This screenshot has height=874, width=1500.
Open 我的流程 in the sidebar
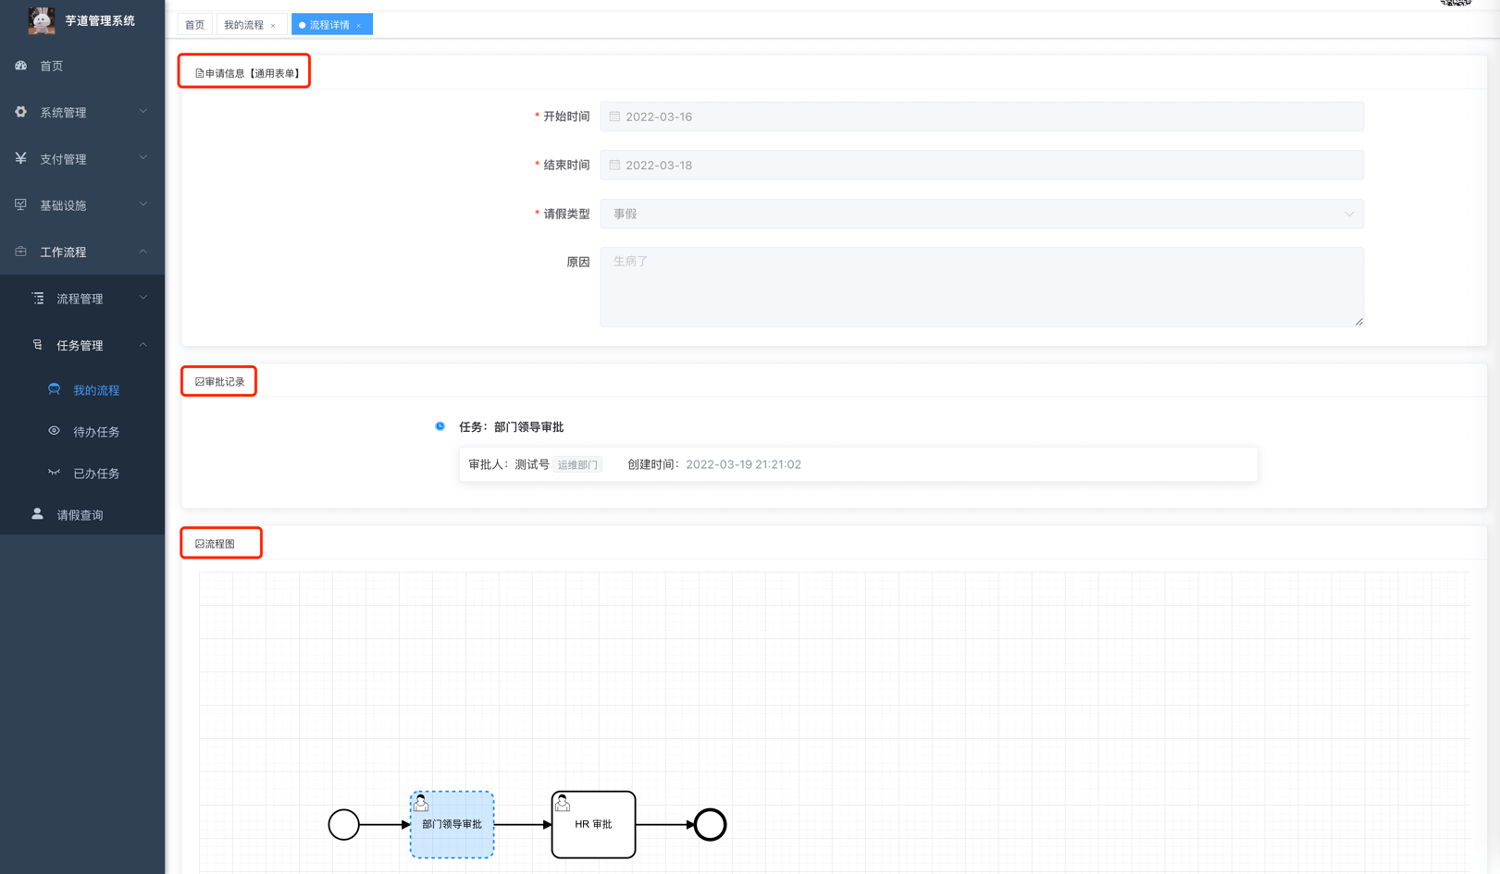[96, 390]
